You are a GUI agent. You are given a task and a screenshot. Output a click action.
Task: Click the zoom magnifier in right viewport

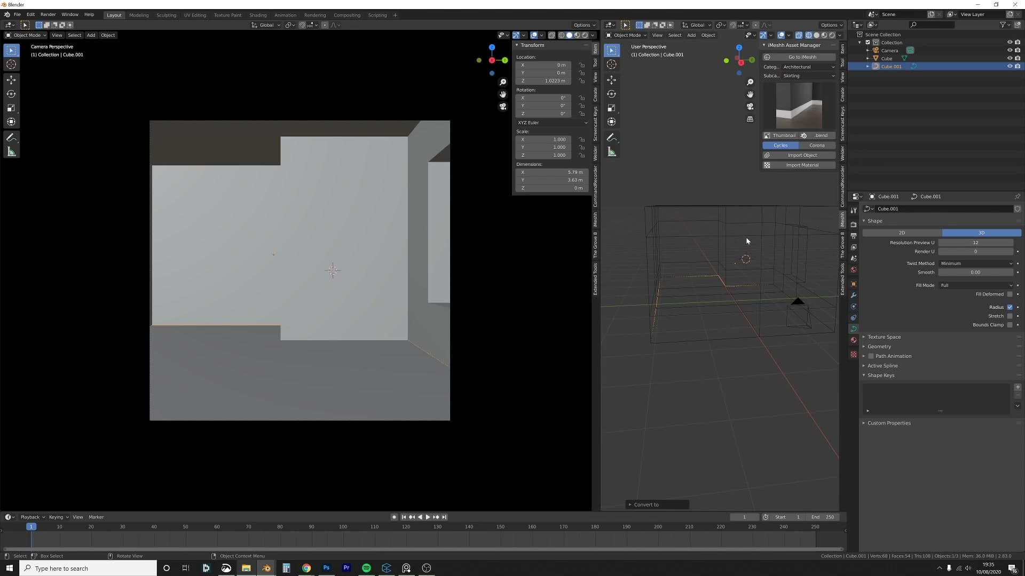coord(750,82)
